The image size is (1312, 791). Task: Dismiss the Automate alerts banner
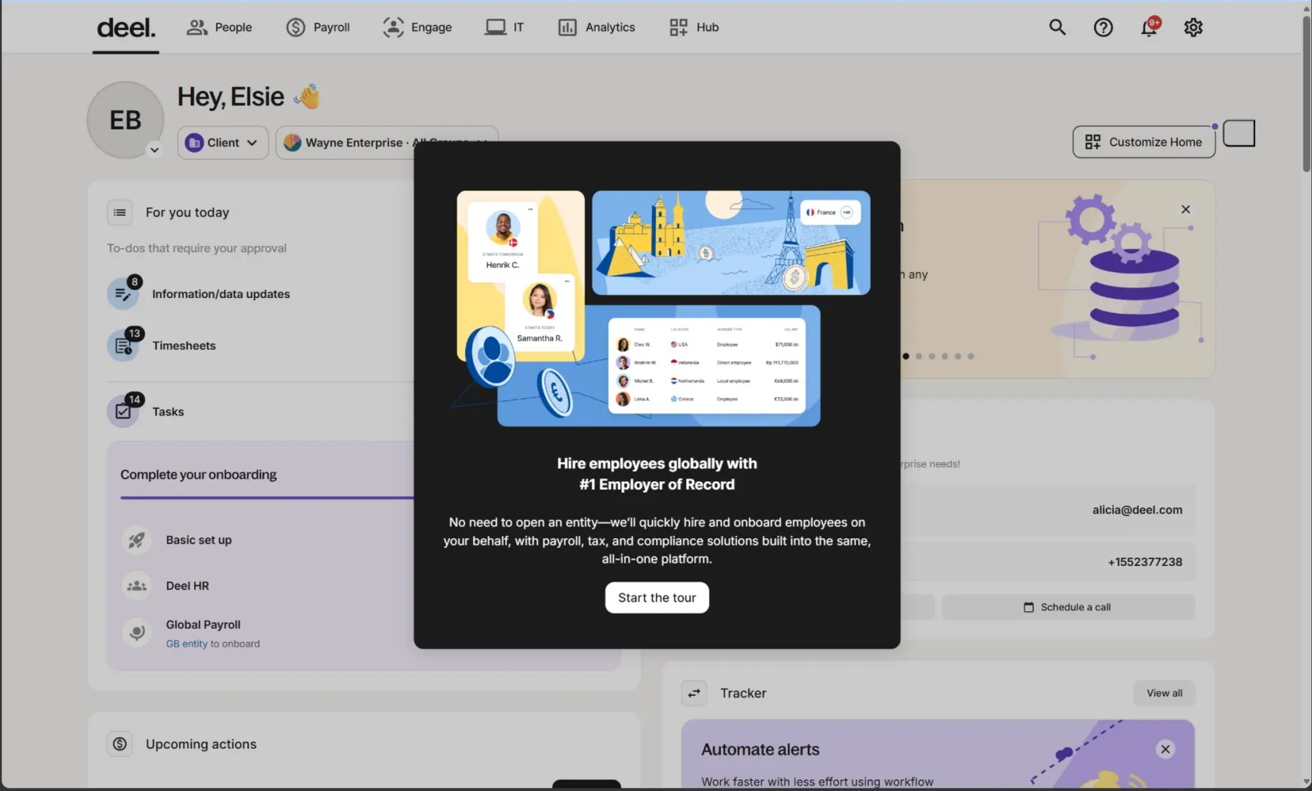click(x=1165, y=749)
